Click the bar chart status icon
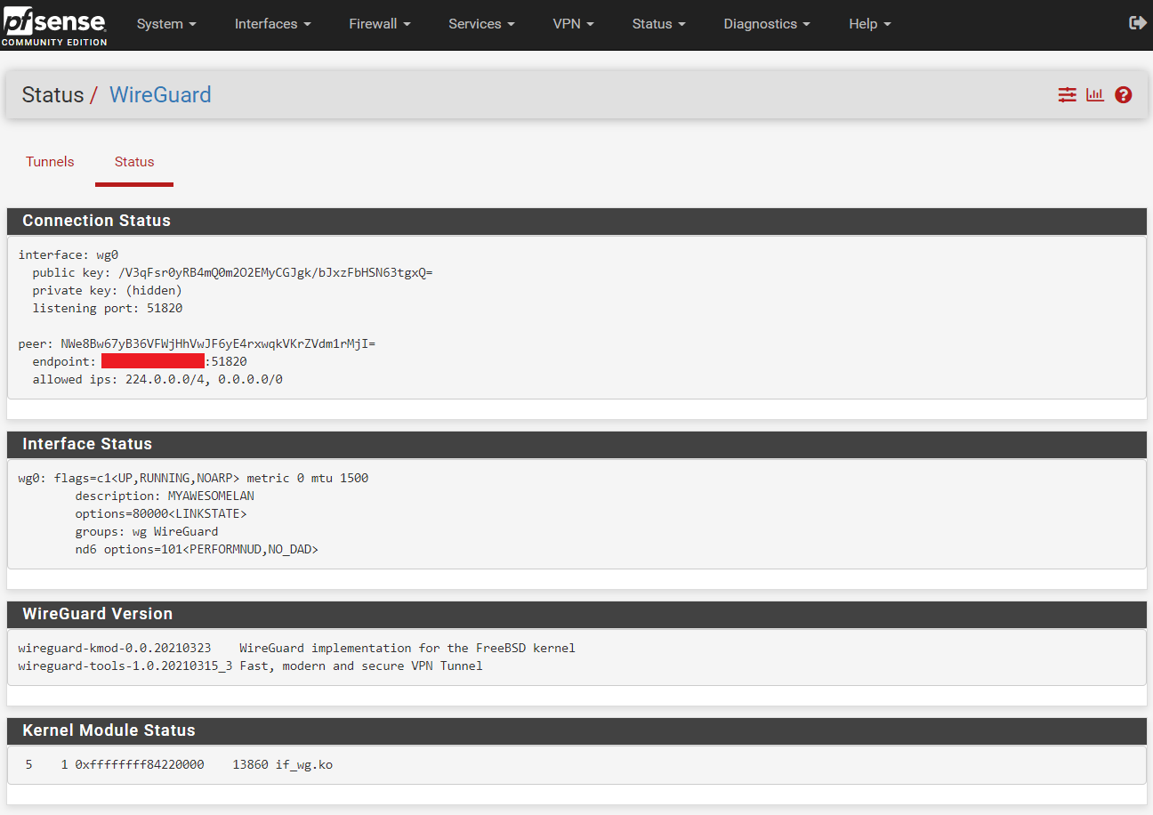The image size is (1153, 815). [1095, 94]
